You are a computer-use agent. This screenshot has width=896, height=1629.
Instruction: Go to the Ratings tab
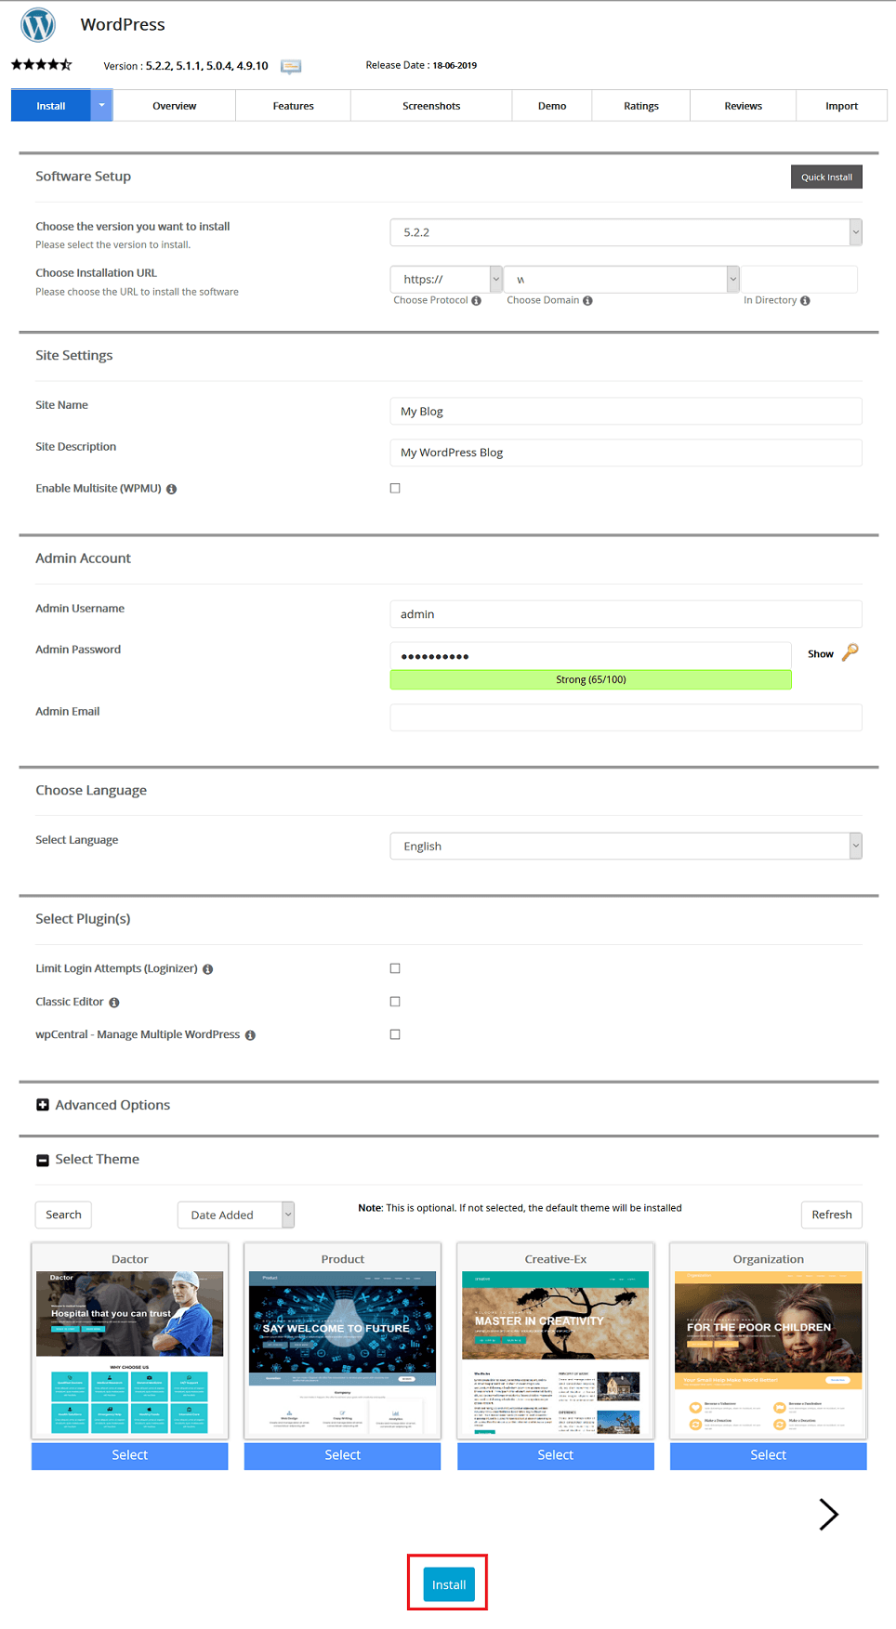point(640,106)
